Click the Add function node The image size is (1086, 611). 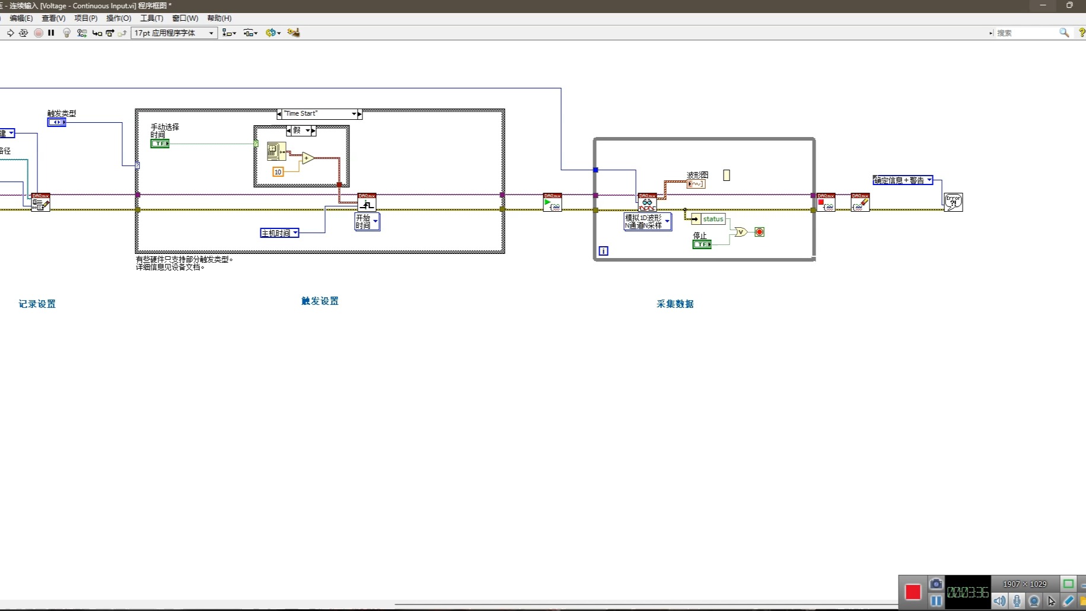click(308, 158)
